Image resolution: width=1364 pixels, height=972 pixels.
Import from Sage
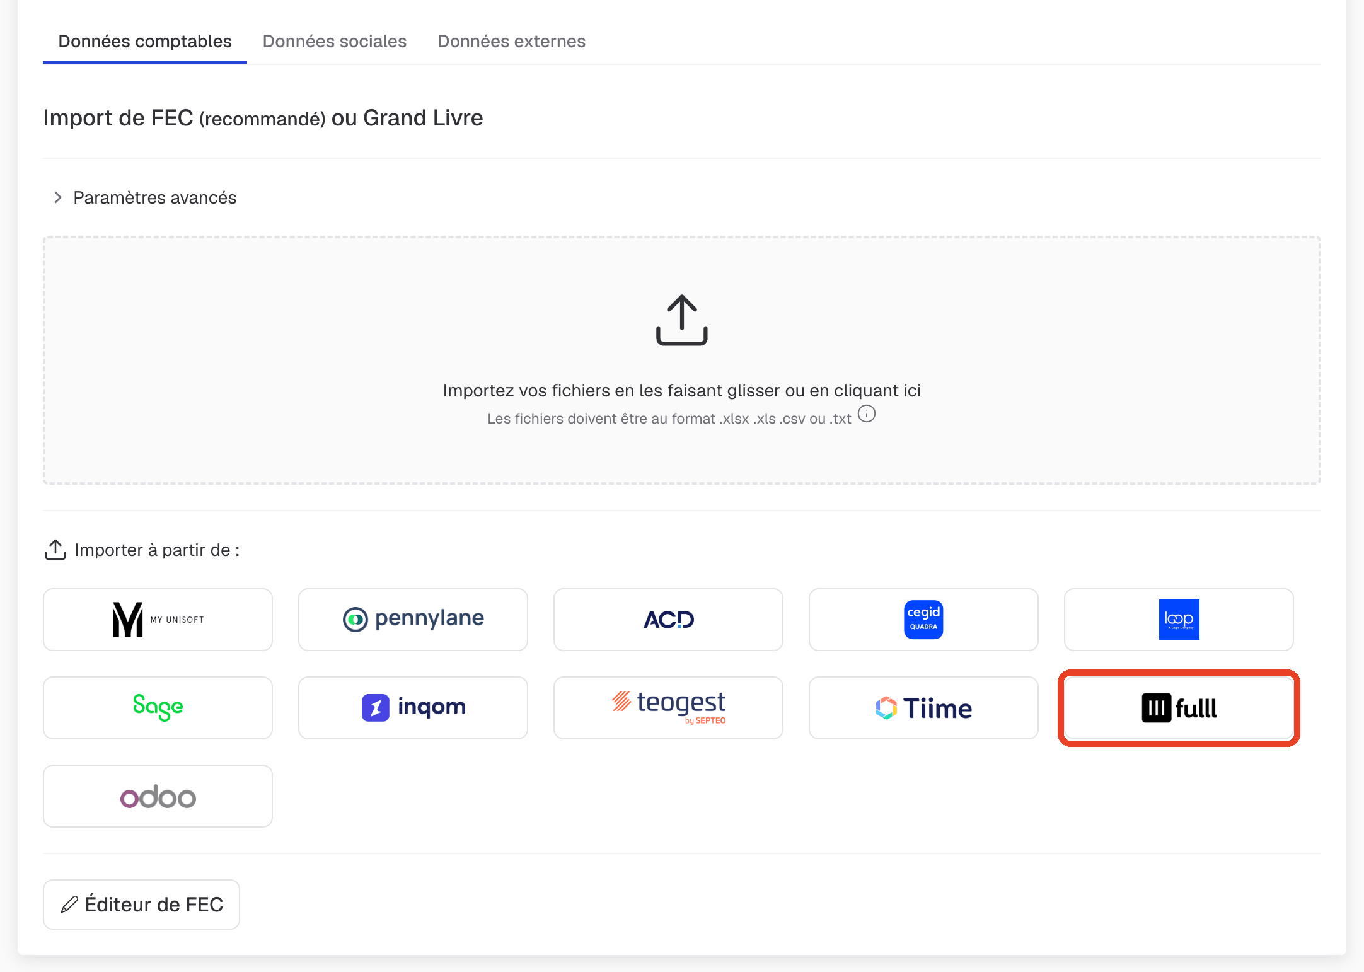point(158,708)
